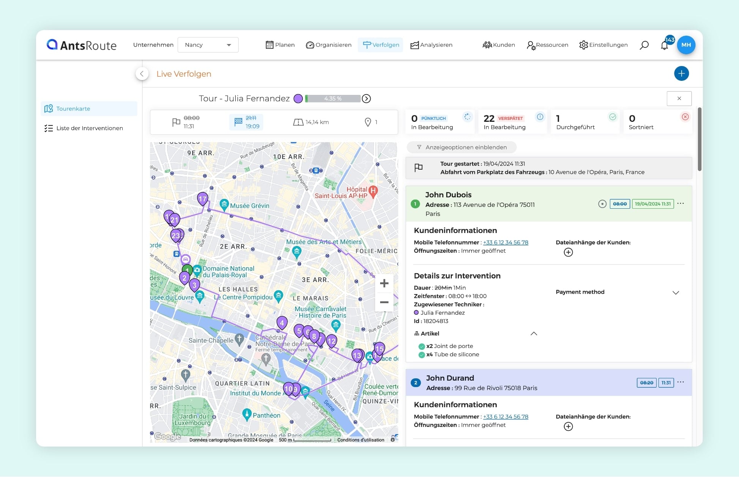This screenshot has height=477, width=739.
Task: Switch to Liste der Interventionen
Action: (89, 128)
